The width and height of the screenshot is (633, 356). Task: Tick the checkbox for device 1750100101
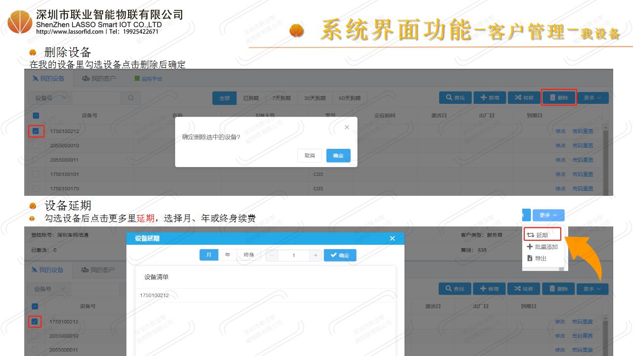point(36,174)
